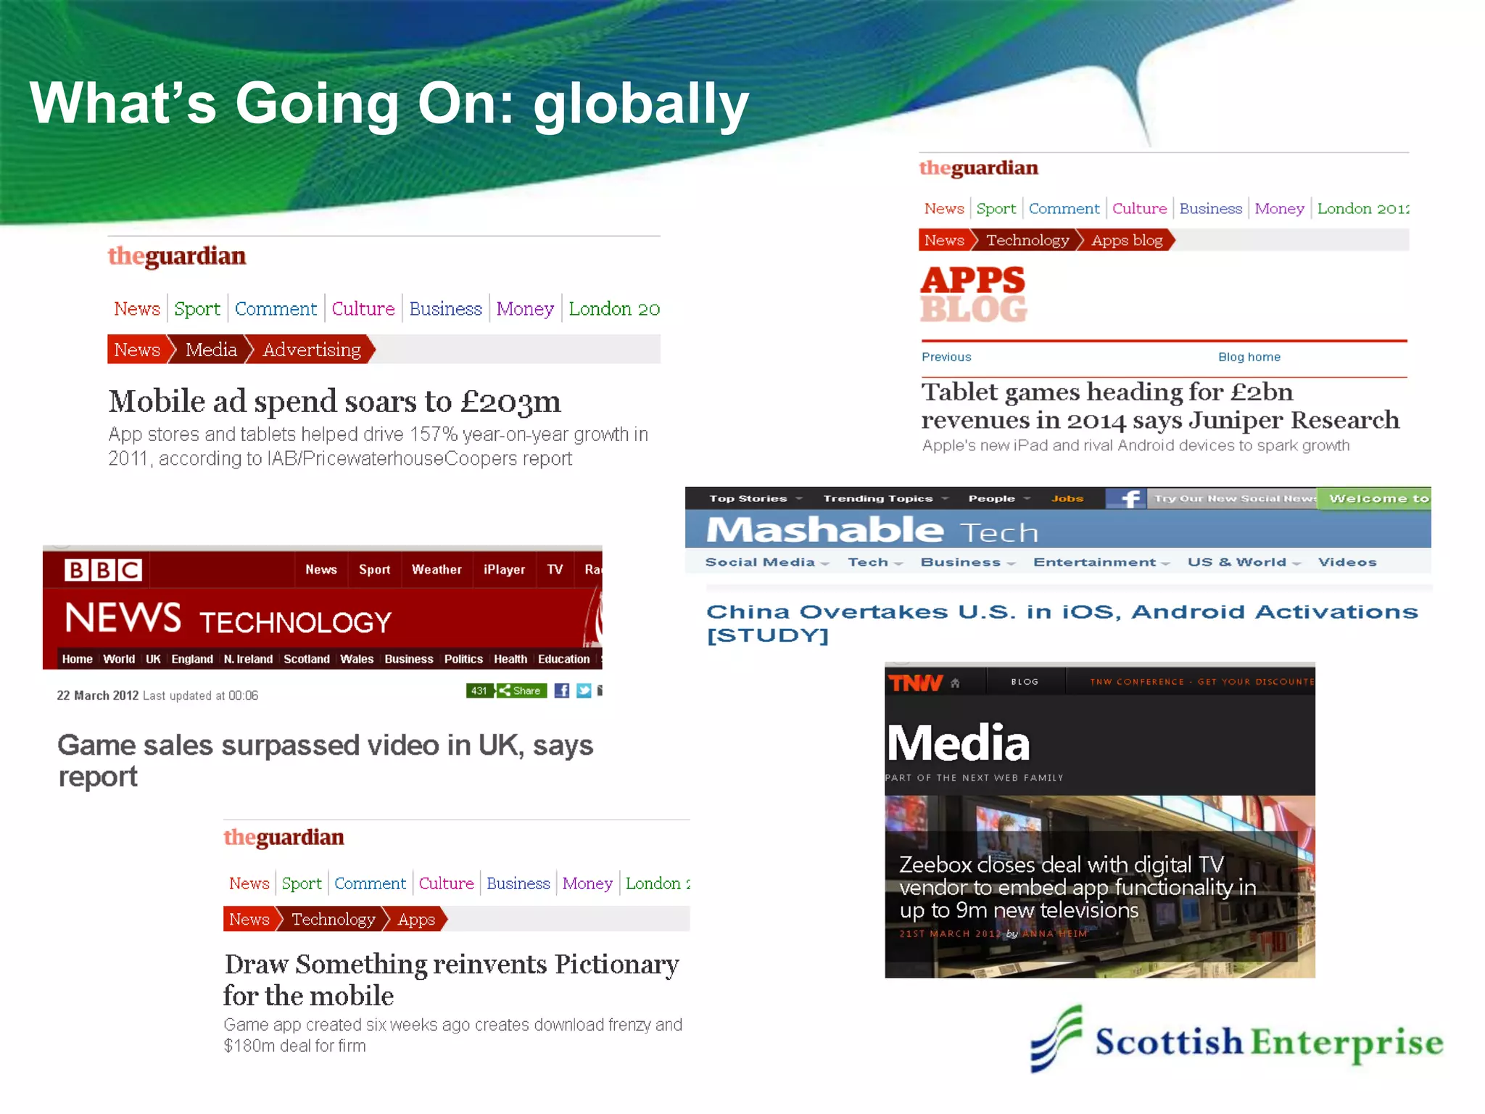
Task: Click Comment in Guardian nav above Draw Something
Action: click(370, 883)
